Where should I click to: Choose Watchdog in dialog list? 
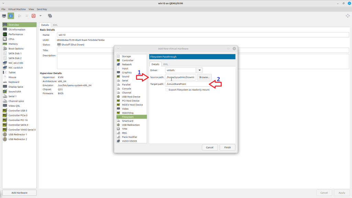point(132,113)
